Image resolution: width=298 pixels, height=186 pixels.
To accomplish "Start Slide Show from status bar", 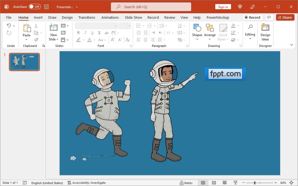I will 235,183.
